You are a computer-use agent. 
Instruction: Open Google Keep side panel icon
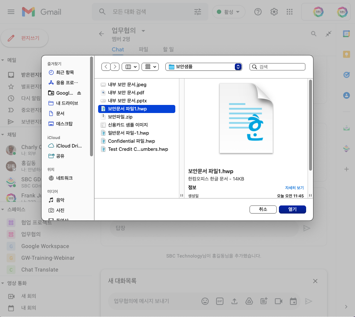tap(347, 54)
